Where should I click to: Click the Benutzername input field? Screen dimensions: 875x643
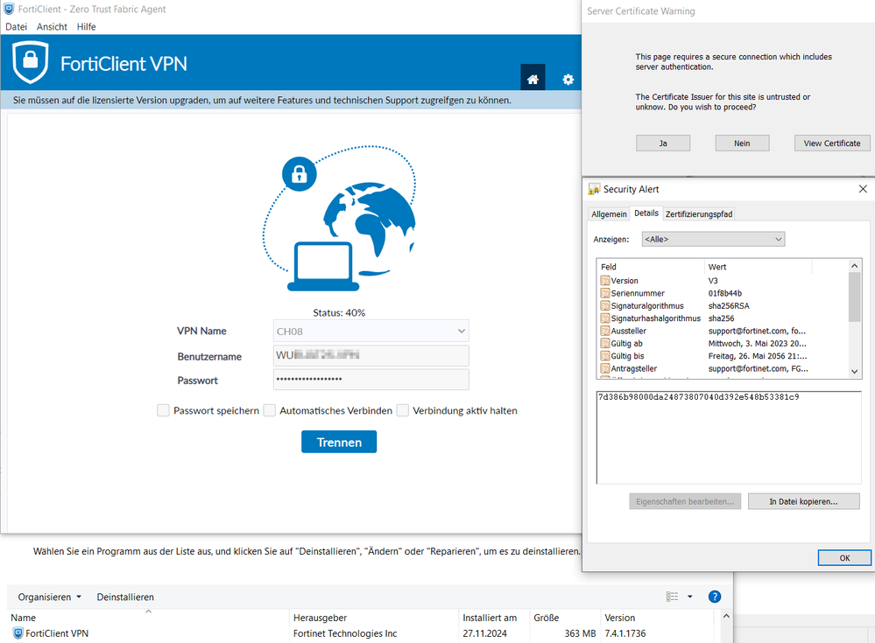coord(371,355)
